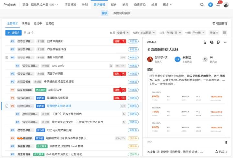Open requirement 状态码反馈文案处理
The height and width of the screenshot is (158, 233).
pyautogui.click(x=59, y=130)
